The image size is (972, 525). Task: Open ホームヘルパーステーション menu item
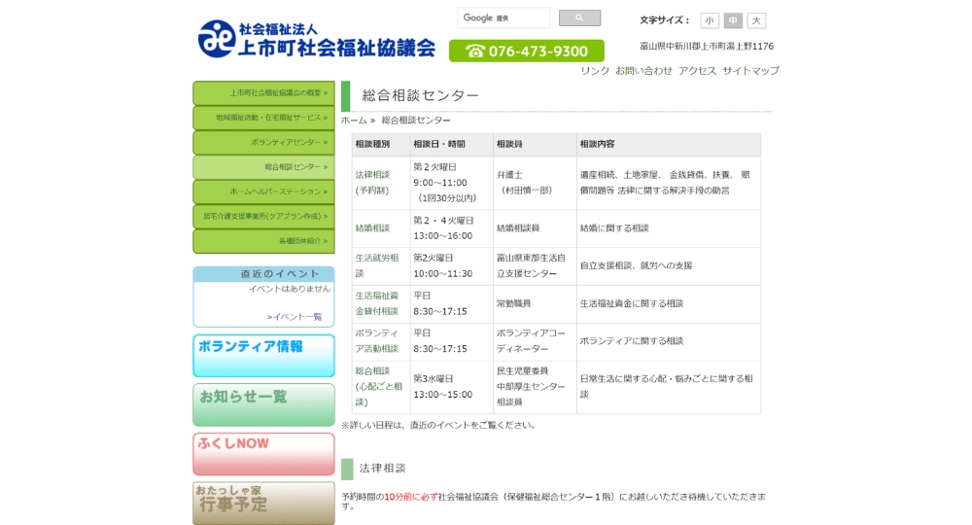tap(263, 192)
